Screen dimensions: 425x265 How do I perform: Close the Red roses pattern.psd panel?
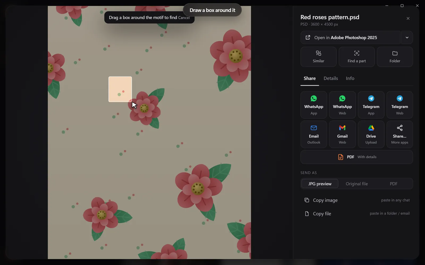(x=408, y=18)
